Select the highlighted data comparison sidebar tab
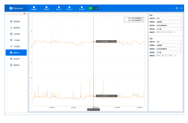This screenshot has height=123, width=188. click(x=16, y=52)
